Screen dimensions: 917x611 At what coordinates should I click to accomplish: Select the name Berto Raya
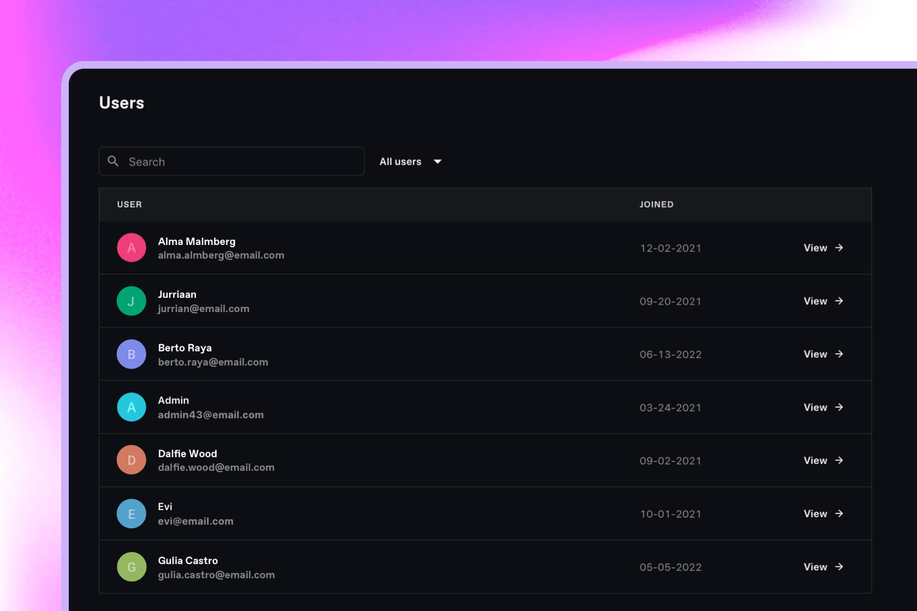(x=184, y=348)
